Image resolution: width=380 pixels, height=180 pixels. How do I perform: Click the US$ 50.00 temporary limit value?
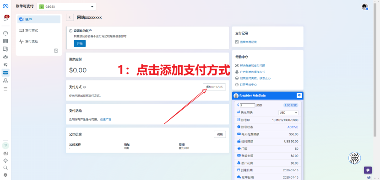point(291,142)
